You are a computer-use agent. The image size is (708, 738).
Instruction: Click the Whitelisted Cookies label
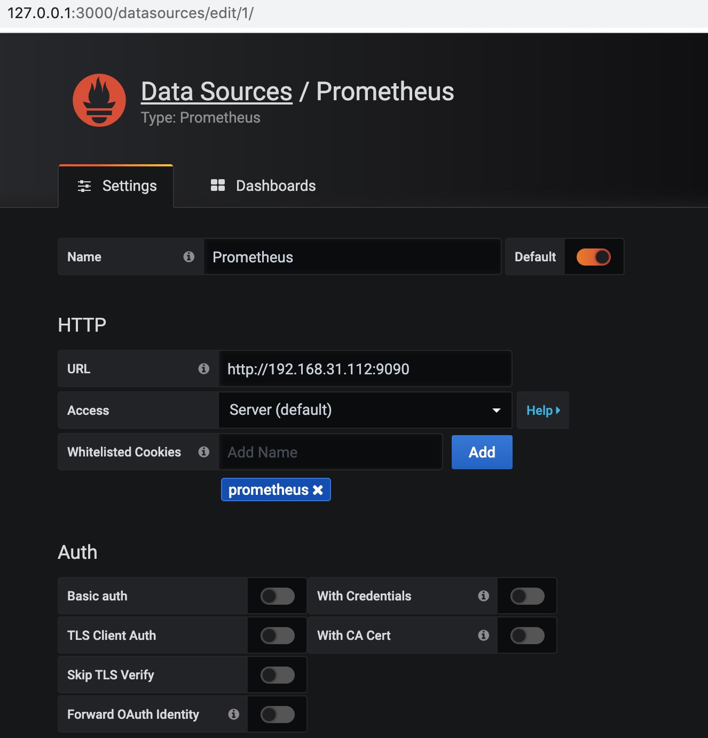point(124,452)
